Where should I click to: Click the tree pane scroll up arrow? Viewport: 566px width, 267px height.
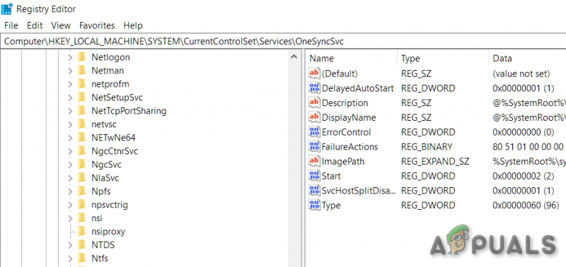click(294, 57)
